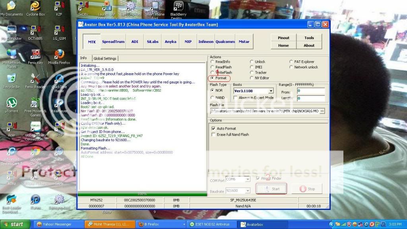Click the Pinout button
Screen dimensions: 407x229
[283, 38]
